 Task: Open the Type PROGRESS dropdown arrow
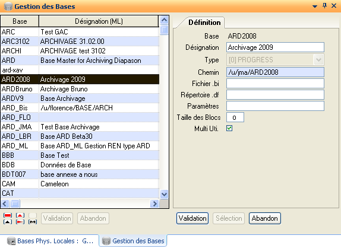pos(318,60)
